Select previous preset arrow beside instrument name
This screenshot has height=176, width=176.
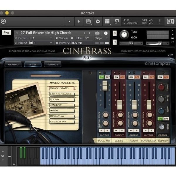click(84, 33)
